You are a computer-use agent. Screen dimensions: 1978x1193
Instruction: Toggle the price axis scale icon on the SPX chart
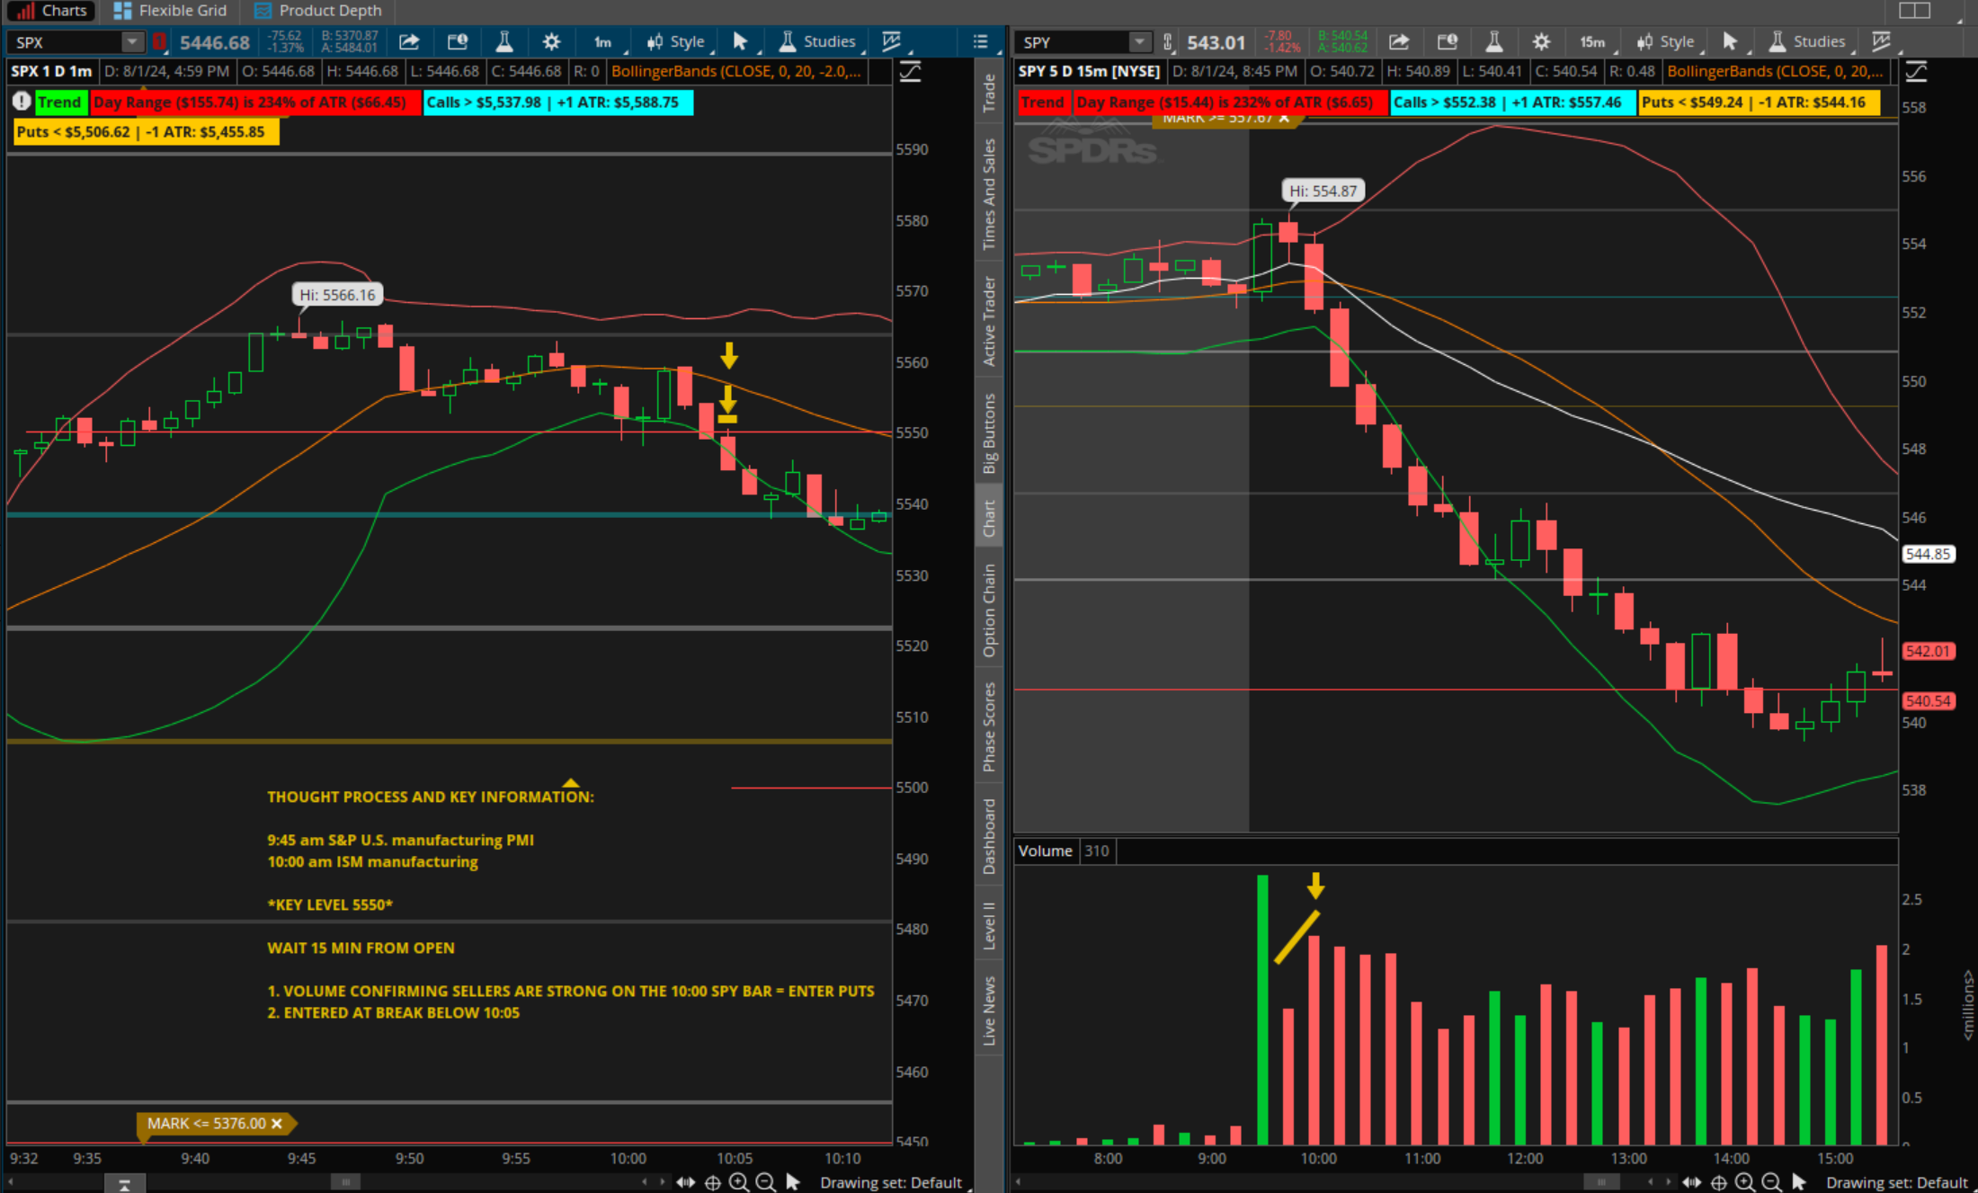911,72
